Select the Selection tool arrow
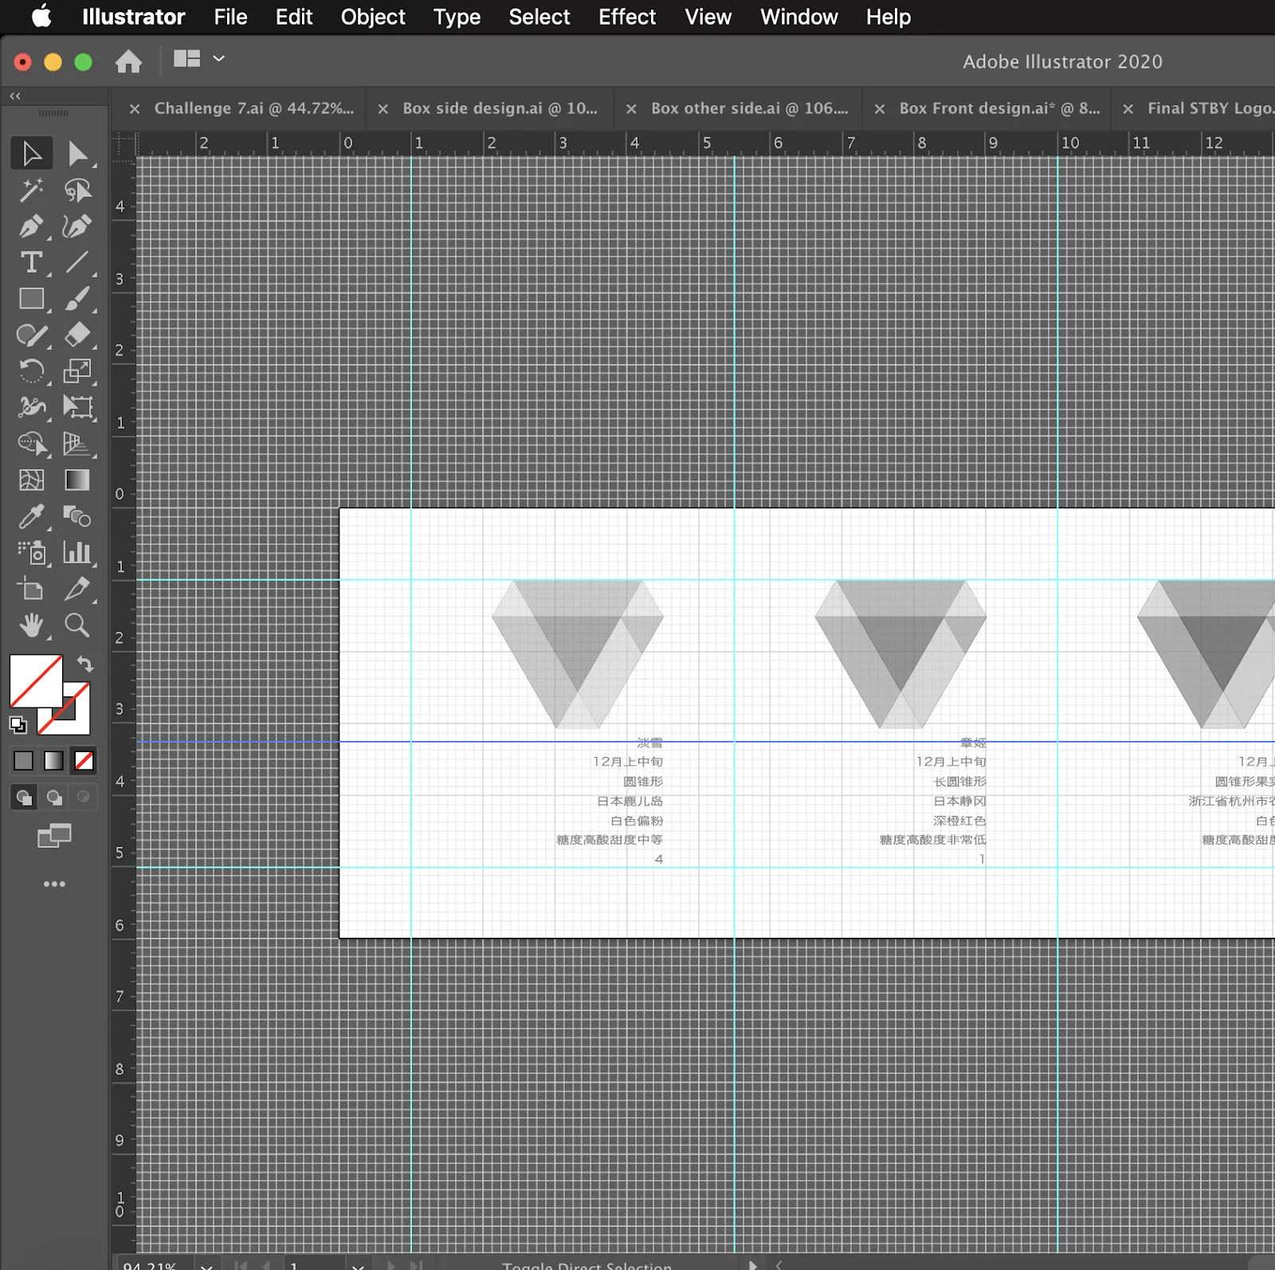This screenshot has width=1275, height=1270. point(31,153)
